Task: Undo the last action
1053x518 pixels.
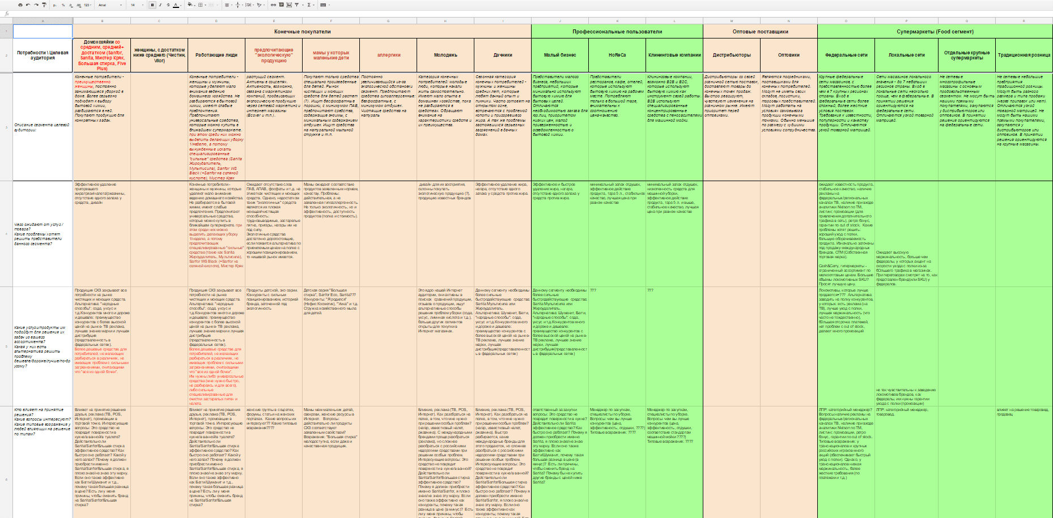Action: pyautogui.click(x=28, y=5)
